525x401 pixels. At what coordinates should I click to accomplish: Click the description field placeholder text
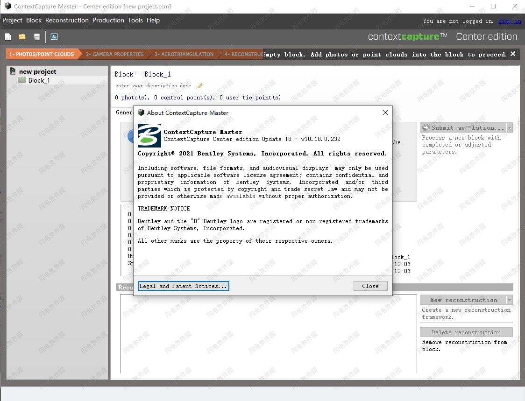point(153,86)
